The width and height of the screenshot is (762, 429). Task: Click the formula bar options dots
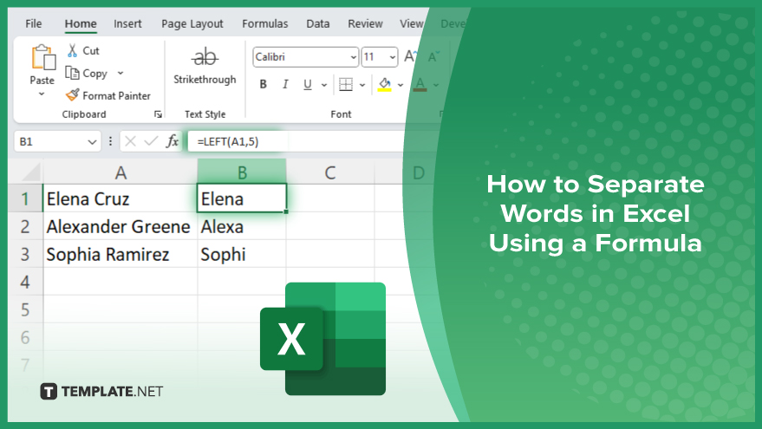click(x=110, y=141)
